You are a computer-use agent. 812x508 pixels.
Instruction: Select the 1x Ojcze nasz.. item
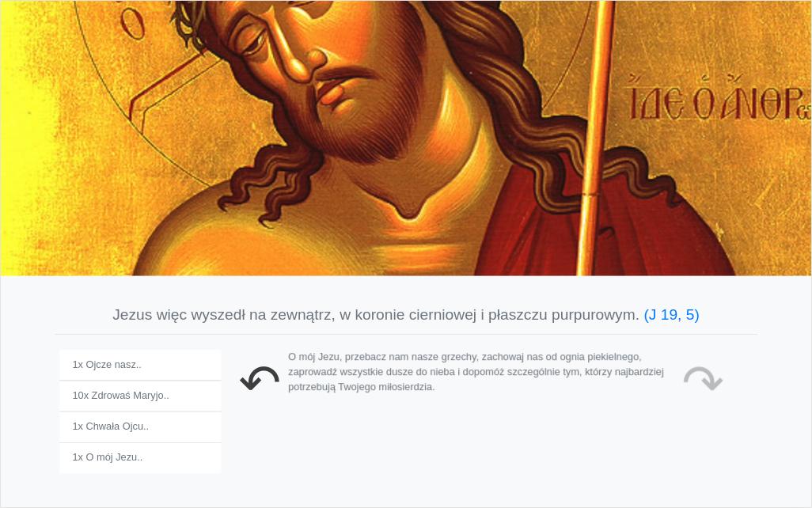[140, 365]
